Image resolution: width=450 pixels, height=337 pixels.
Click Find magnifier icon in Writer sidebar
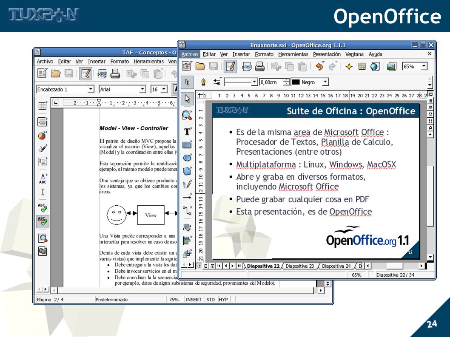pyautogui.click(x=43, y=238)
